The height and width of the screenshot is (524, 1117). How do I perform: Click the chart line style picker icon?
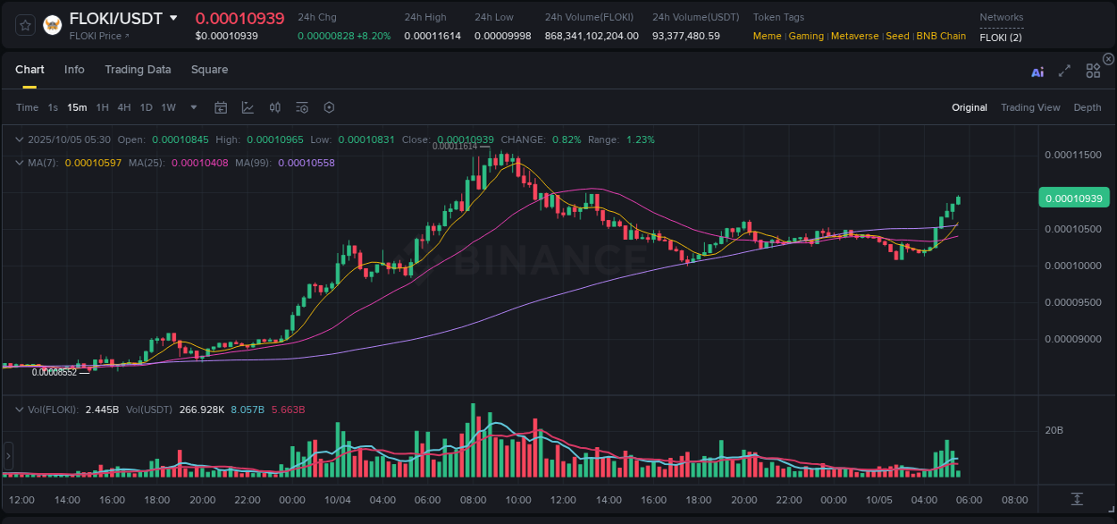[248, 107]
